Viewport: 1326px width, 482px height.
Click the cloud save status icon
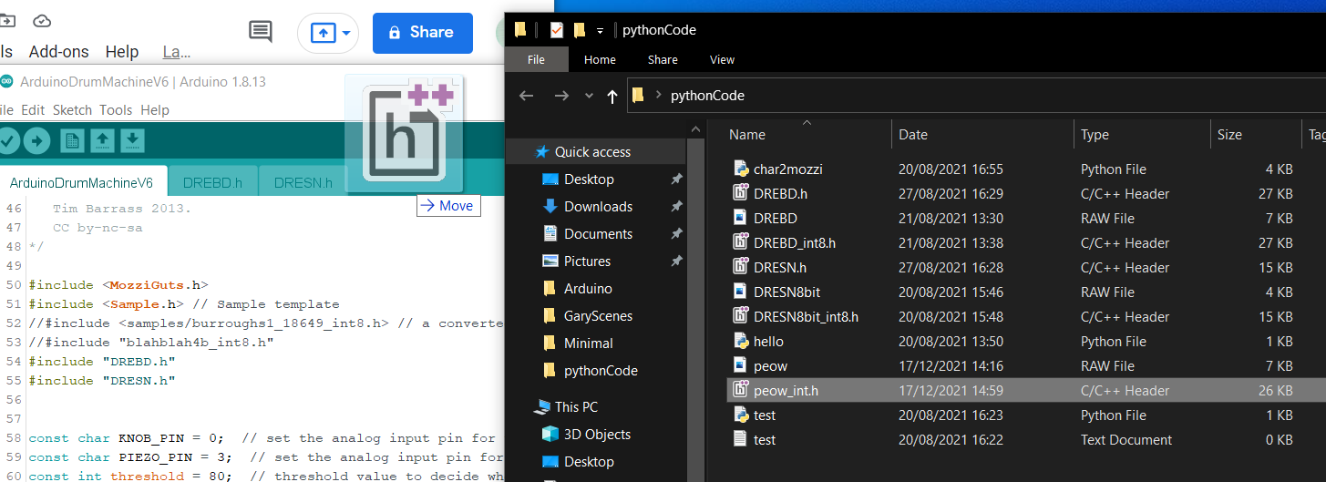coord(42,20)
